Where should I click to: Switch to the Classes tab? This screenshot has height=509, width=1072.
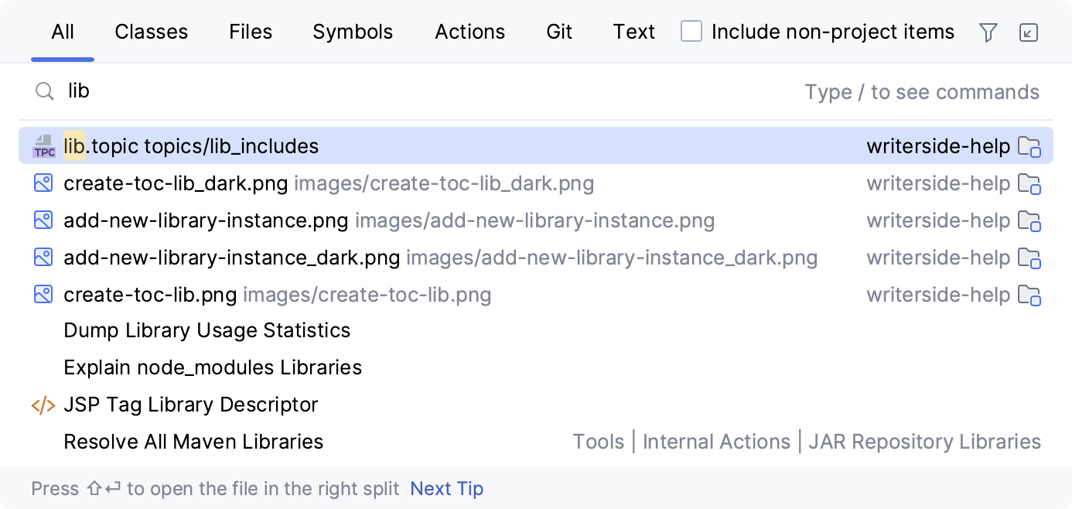click(151, 32)
